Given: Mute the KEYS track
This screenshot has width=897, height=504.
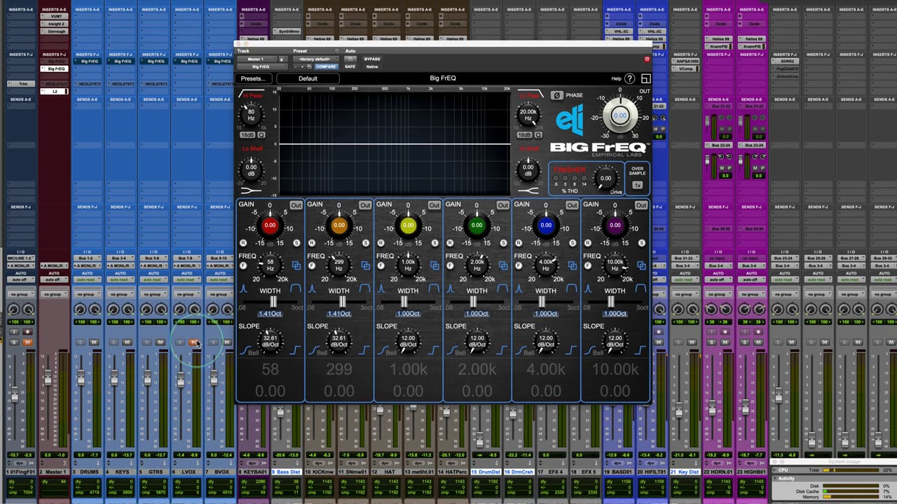Looking at the screenshot, I should click(x=127, y=342).
